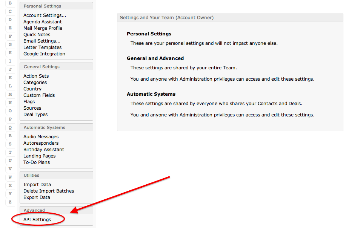Open Deal Types settings

pyautogui.click(x=35, y=114)
